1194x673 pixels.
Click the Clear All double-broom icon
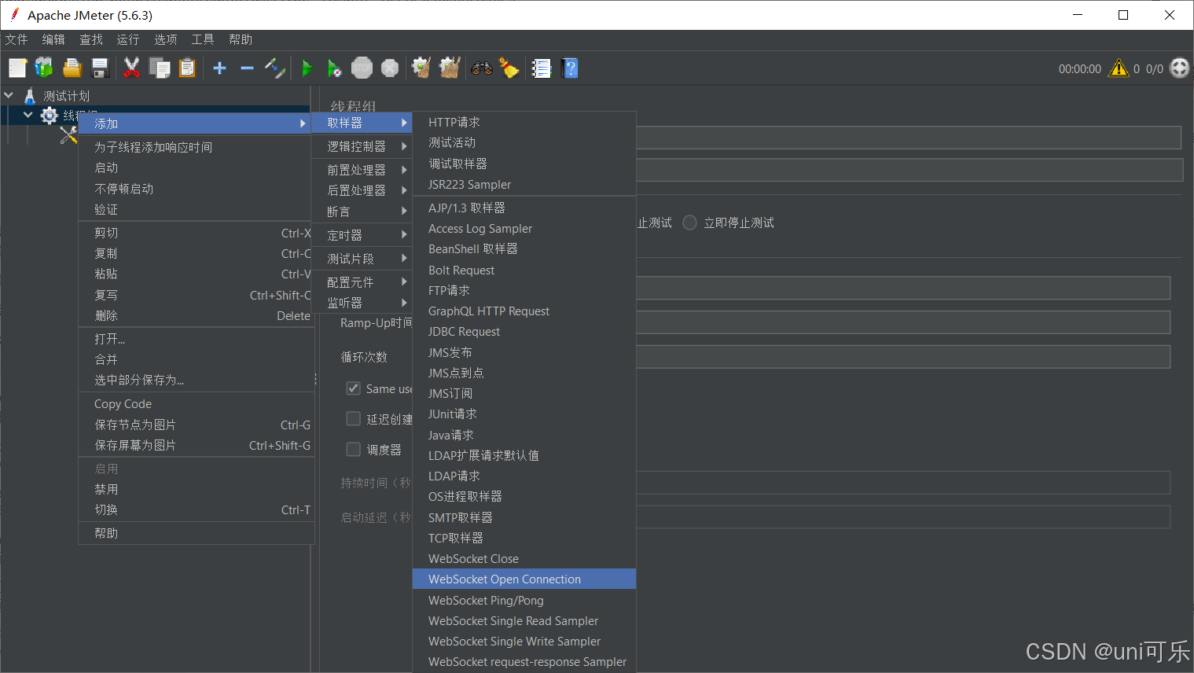pyautogui.click(x=450, y=68)
